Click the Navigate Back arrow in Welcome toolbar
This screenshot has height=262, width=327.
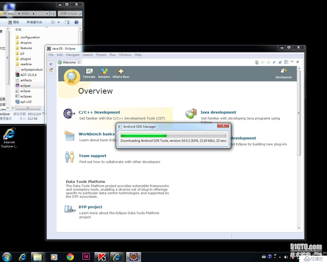click(263, 62)
